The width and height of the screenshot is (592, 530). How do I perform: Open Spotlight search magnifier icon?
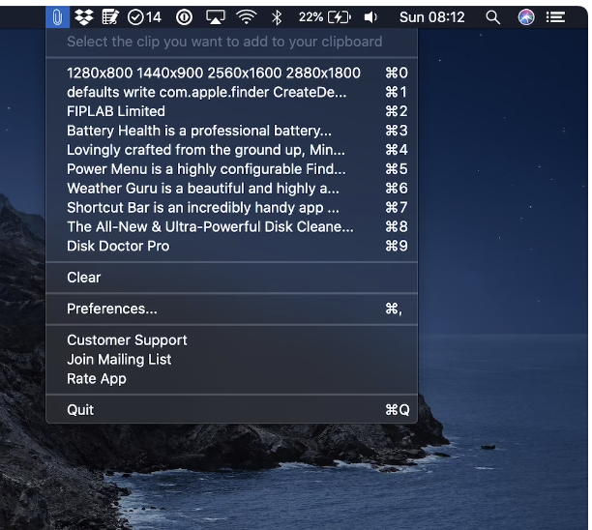point(492,17)
